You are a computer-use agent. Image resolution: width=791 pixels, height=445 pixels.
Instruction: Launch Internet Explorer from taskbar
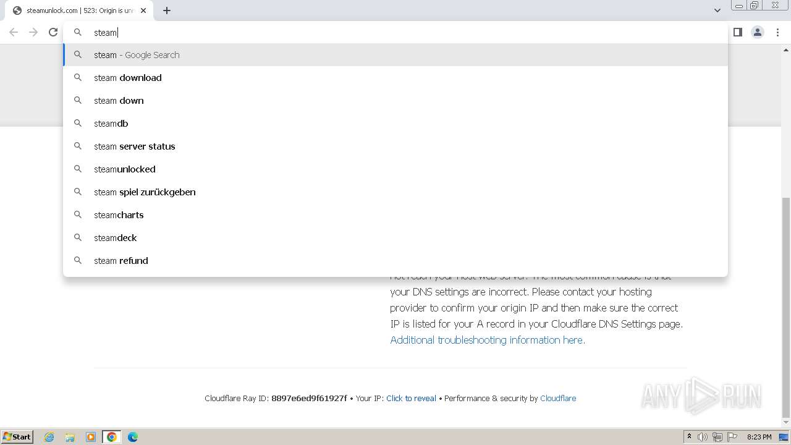tap(49, 437)
